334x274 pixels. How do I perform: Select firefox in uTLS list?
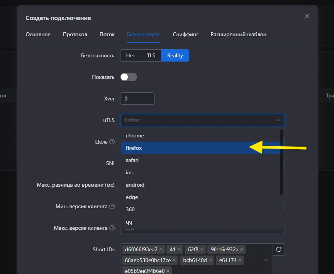coord(200,148)
